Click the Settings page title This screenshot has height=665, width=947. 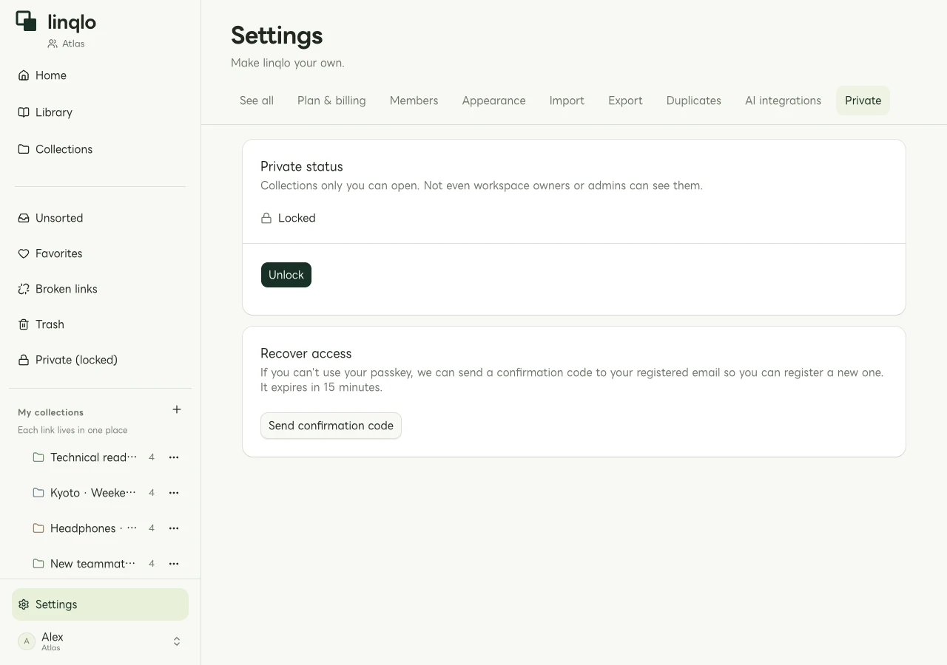pos(277,35)
